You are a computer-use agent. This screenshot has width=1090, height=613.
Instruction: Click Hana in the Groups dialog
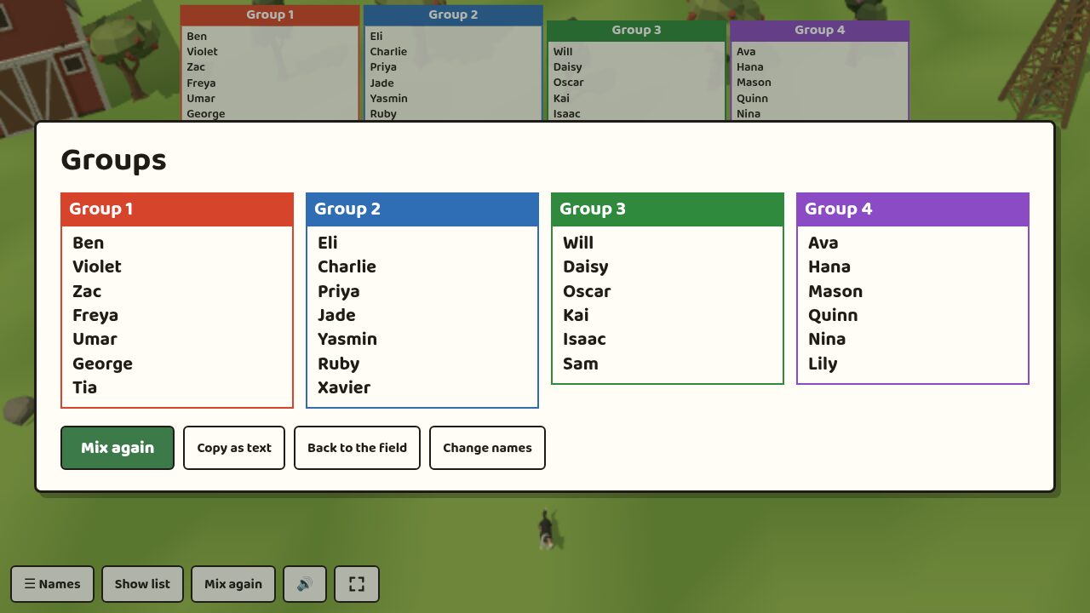pos(829,266)
